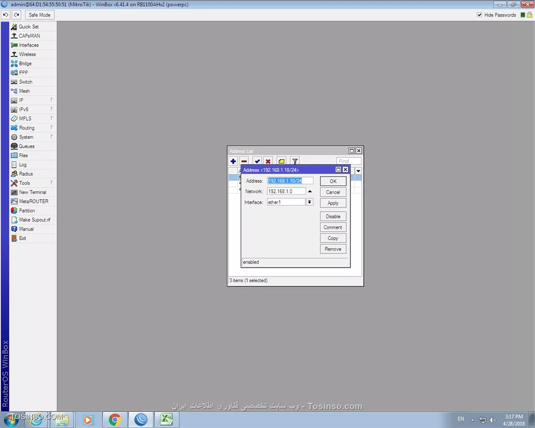Uncheck the Hide Passwords checkbox

pos(480,15)
